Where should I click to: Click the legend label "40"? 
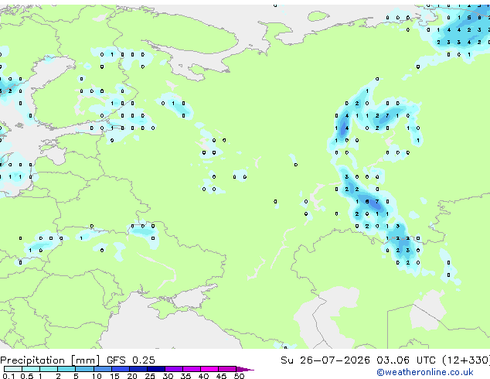click(x=203, y=376)
